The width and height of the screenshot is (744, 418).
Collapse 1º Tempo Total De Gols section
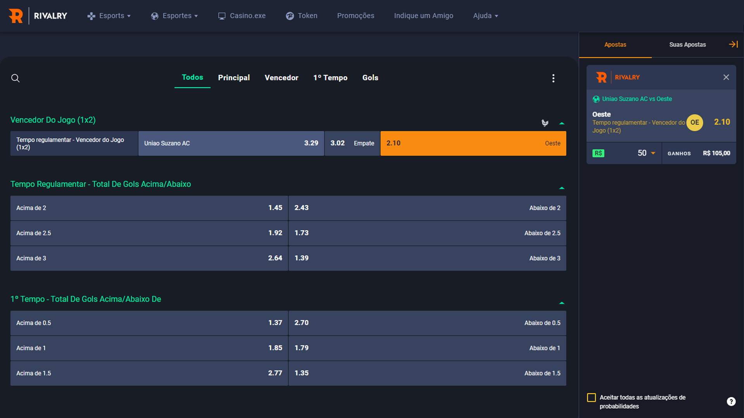click(561, 303)
